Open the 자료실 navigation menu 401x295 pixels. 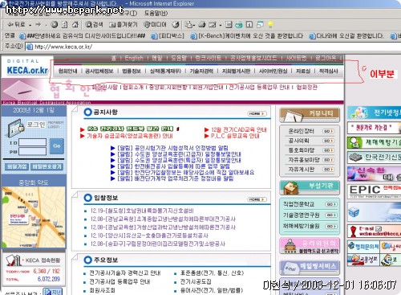[303, 71]
